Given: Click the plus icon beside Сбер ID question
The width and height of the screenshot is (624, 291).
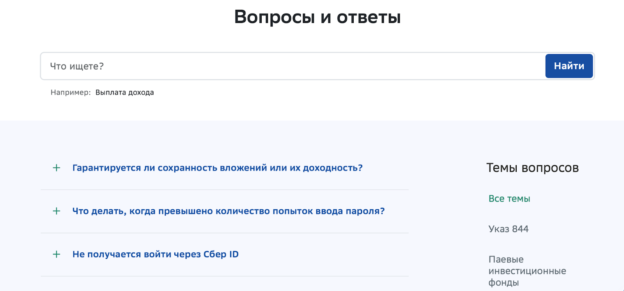Looking at the screenshot, I should coord(56,254).
